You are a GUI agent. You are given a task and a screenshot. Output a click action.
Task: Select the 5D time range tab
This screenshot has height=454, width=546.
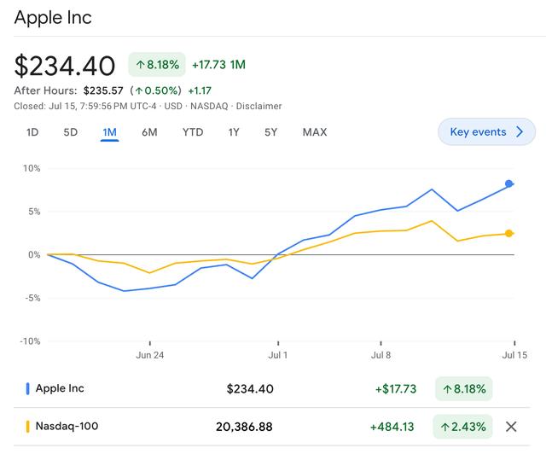coord(70,132)
